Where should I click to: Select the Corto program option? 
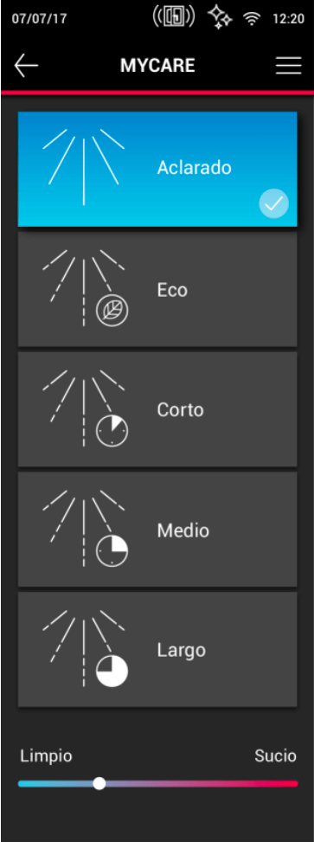pyautogui.click(x=157, y=409)
